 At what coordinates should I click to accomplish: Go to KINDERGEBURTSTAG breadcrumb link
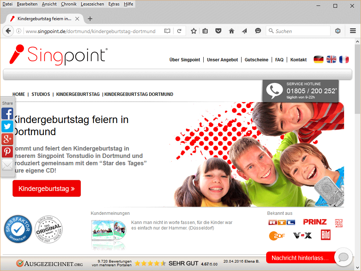pyautogui.click(x=78, y=94)
